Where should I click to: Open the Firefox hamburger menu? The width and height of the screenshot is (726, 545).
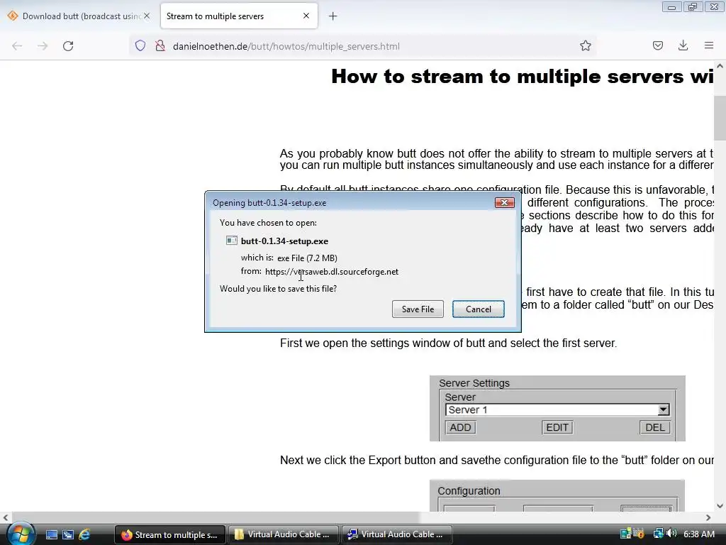709,45
